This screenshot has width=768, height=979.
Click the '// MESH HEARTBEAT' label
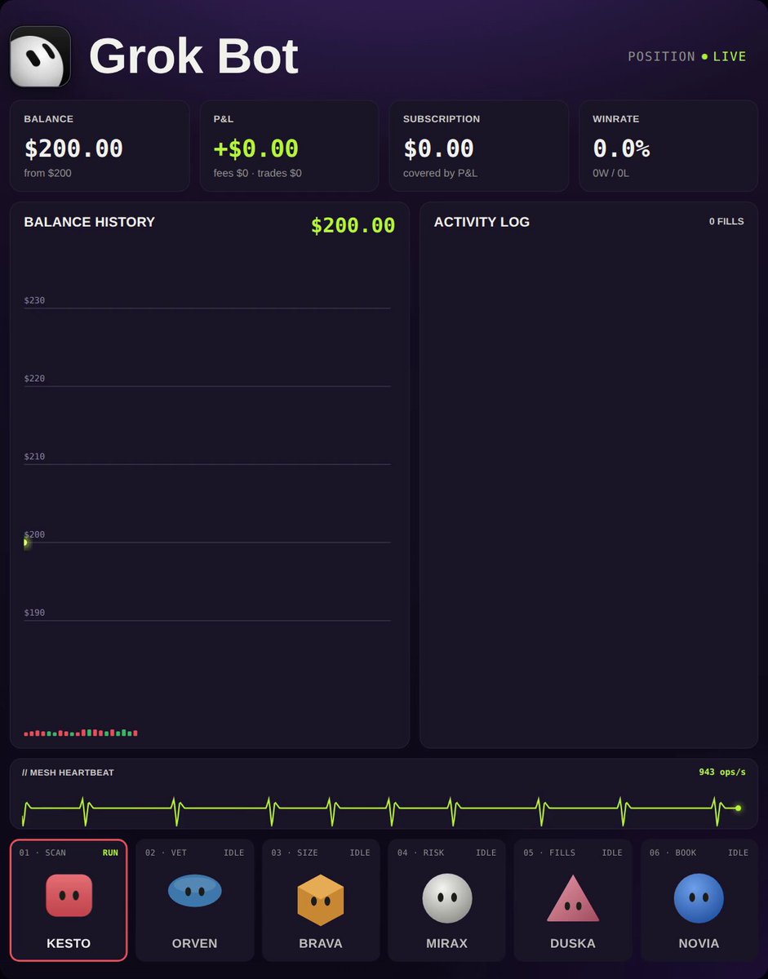pos(68,773)
